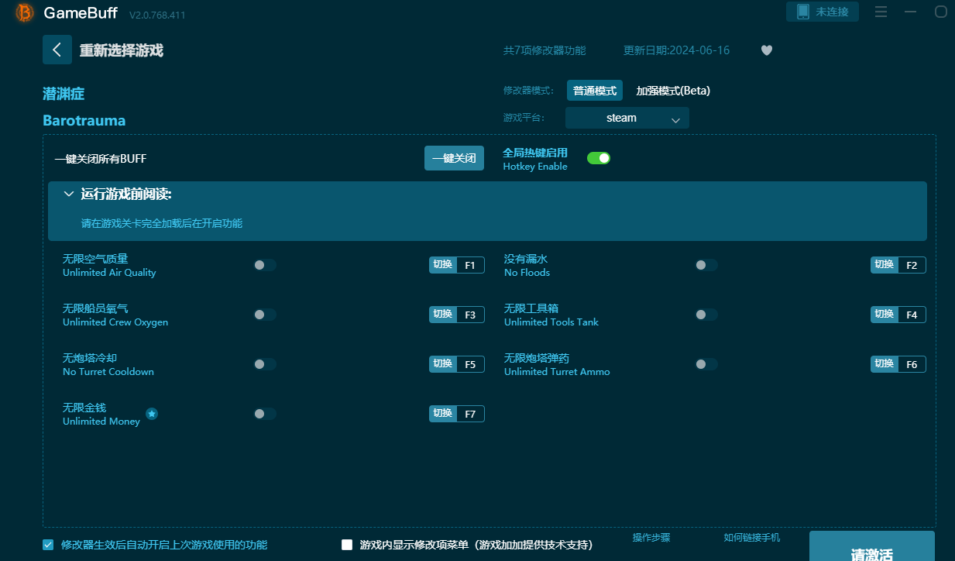The width and height of the screenshot is (955, 561).
Task: Open the steam platform dropdown
Action: pos(627,118)
